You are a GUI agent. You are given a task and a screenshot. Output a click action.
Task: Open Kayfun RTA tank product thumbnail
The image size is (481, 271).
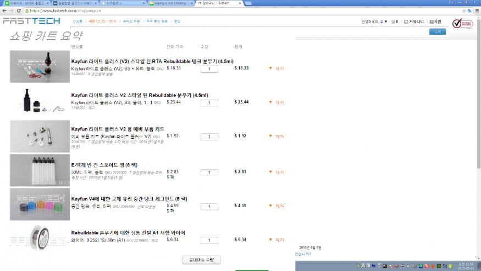(40, 66)
